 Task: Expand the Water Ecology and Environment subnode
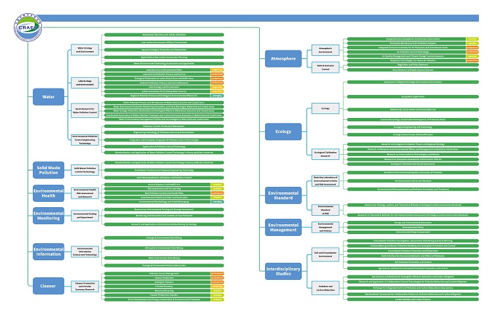point(85,50)
